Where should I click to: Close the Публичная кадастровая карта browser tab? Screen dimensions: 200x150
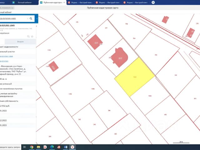click(64, 2)
